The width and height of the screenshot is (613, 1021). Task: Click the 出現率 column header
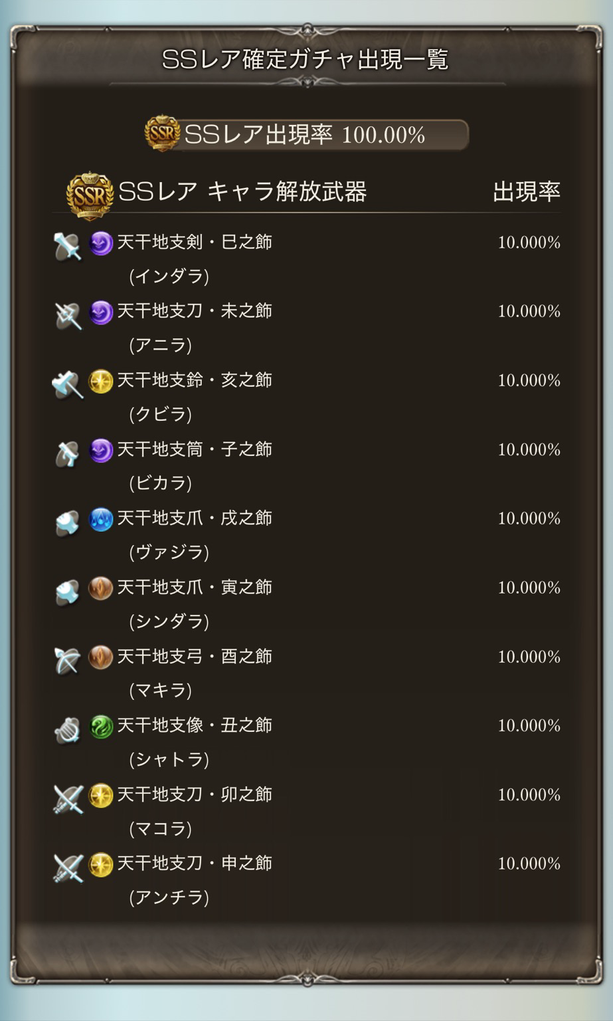(x=527, y=191)
